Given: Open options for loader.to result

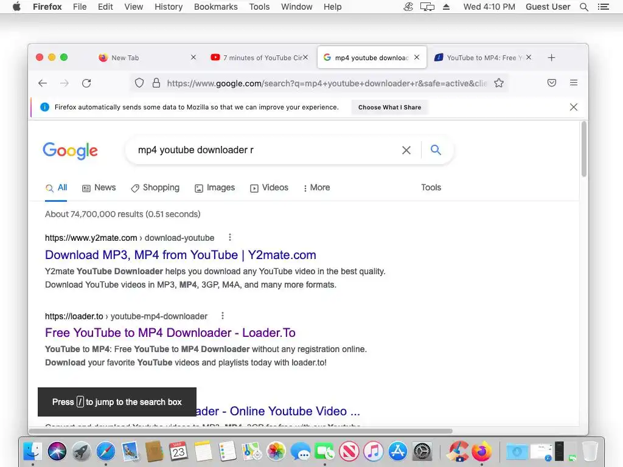Looking at the screenshot, I should pyautogui.click(x=223, y=316).
